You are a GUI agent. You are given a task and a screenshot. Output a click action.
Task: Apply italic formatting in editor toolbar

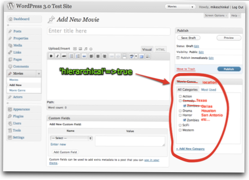[57, 56]
